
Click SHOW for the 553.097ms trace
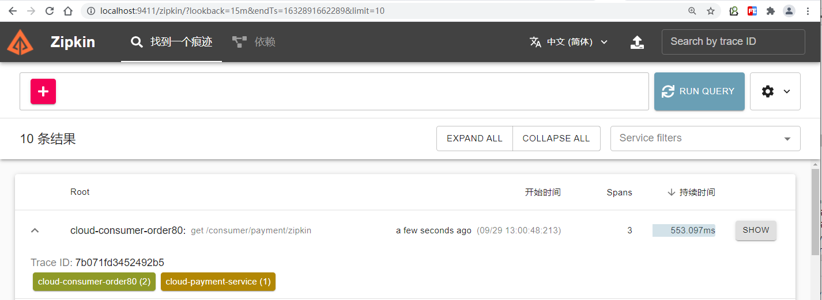(756, 230)
